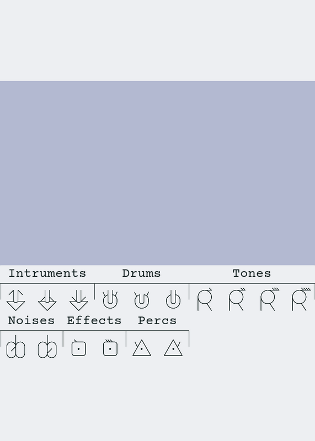This screenshot has height=441, width=315.
Task: Pick the second Intruments icon, with the double-line stem
Action: click(x=47, y=300)
